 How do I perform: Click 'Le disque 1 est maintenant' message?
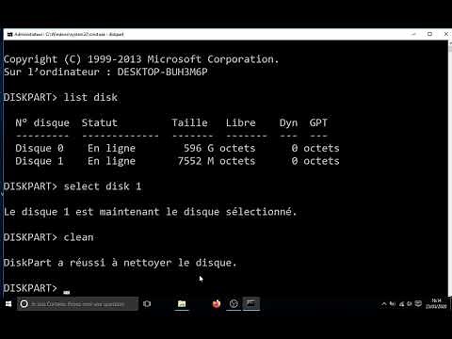coord(150,212)
